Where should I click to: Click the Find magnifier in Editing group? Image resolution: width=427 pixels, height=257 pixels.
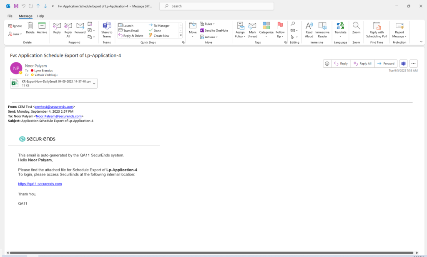(x=293, y=24)
